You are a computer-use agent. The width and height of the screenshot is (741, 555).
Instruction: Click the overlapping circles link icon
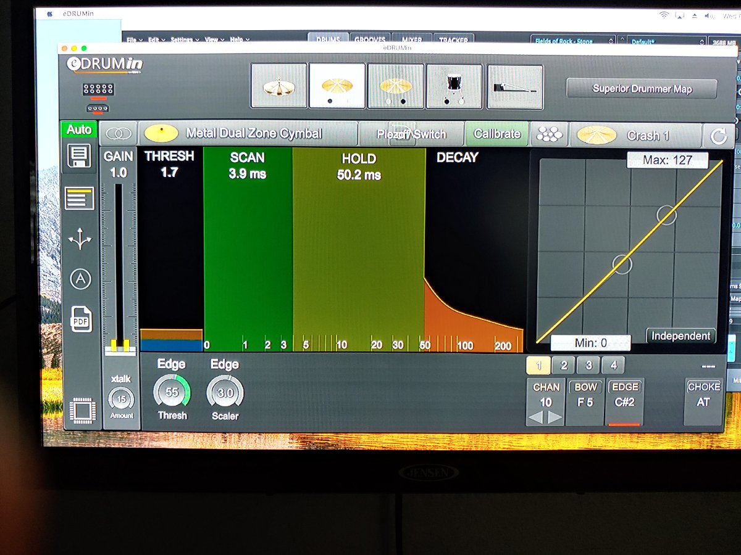(x=119, y=134)
